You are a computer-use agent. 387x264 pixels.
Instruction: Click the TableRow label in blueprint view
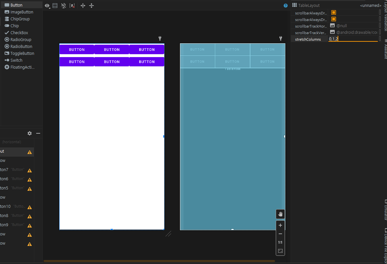tap(232, 69)
